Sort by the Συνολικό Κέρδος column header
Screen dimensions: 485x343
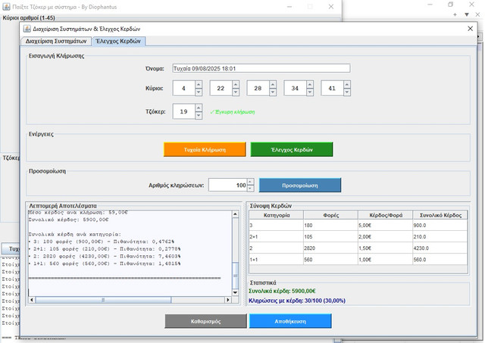coord(440,215)
